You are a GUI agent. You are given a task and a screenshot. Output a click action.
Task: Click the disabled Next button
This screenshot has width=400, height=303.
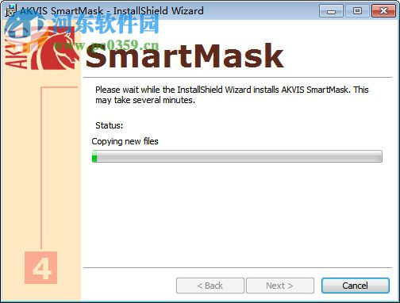pyautogui.click(x=280, y=286)
